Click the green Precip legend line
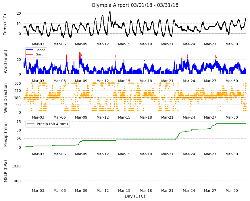250x201 pixels. pyautogui.click(x=31, y=124)
